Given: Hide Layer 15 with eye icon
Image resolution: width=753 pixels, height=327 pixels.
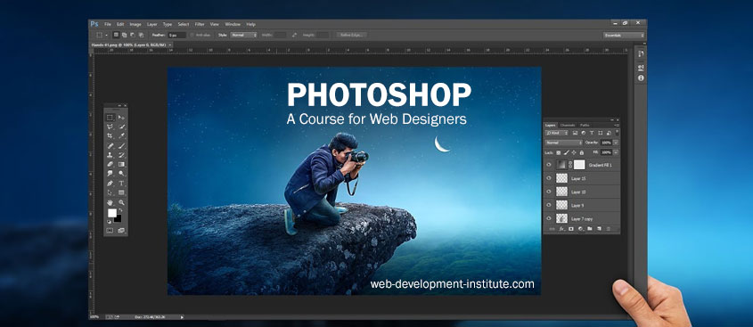Looking at the screenshot, I should pos(549,178).
